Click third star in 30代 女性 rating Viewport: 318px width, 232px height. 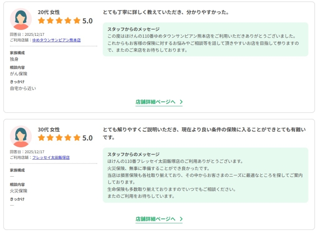pos(59,138)
